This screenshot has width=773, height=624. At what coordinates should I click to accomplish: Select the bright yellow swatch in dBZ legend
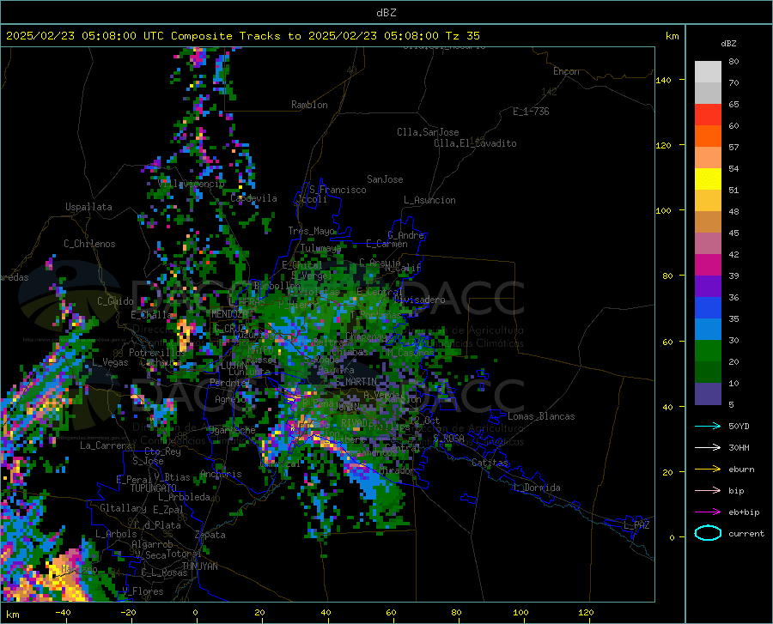coord(708,179)
